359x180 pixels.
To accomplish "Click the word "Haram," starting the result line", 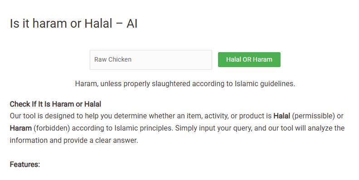I will coord(87,84).
